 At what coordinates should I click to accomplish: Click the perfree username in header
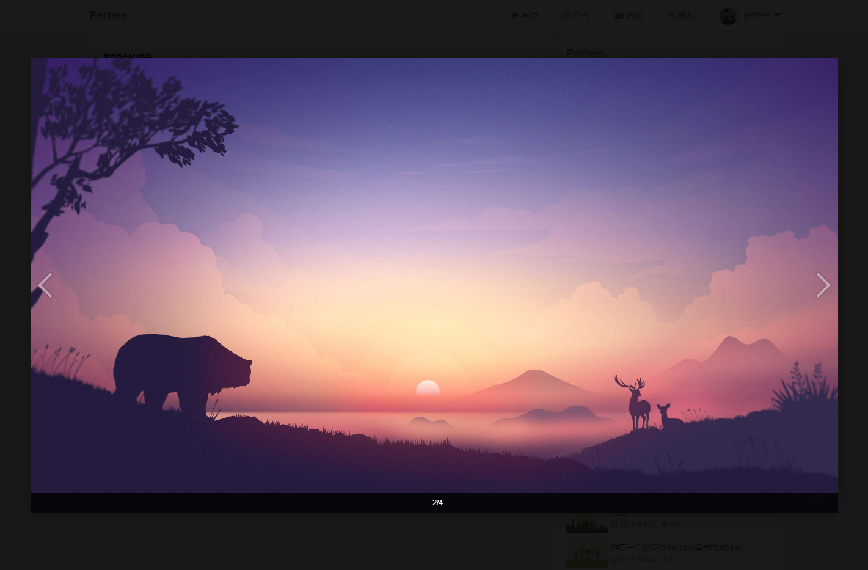tap(757, 15)
